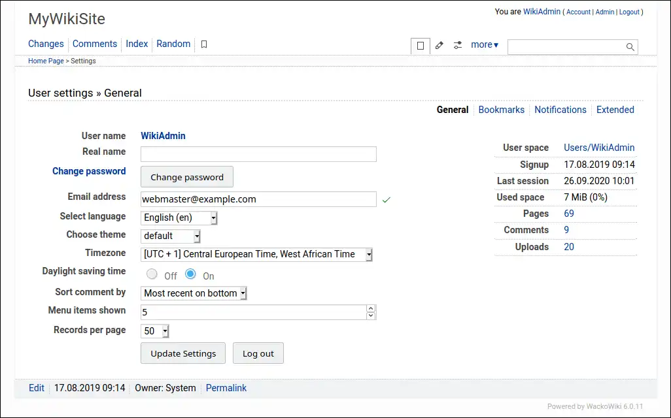Image resolution: width=671 pixels, height=418 pixels.
Task: Click the bookmark icon next to Random
Action: tap(204, 44)
